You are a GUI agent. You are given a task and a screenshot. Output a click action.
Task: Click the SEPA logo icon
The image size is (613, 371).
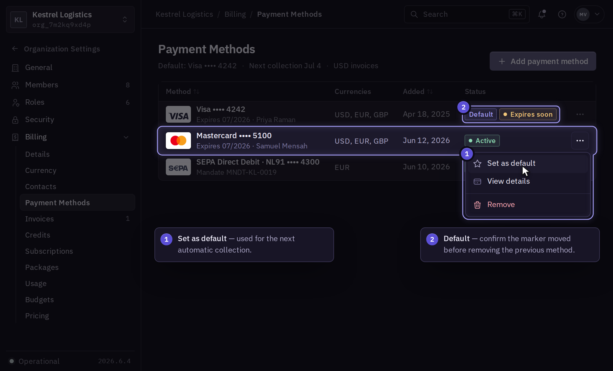click(178, 167)
